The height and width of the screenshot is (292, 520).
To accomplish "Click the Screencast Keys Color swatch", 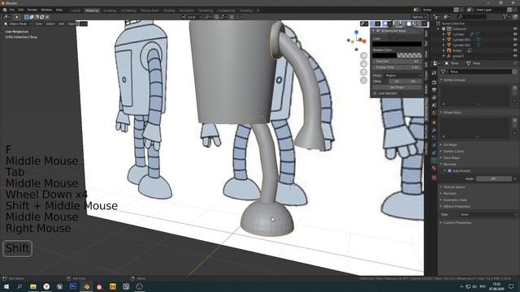I will (x=397, y=44).
